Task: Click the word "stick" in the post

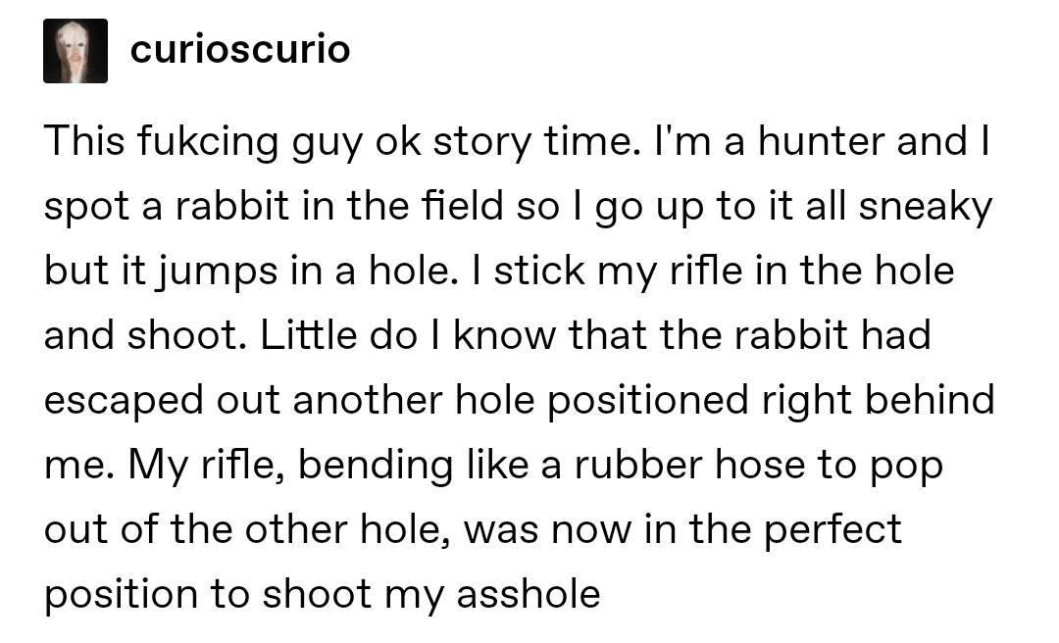Action: [x=539, y=271]
